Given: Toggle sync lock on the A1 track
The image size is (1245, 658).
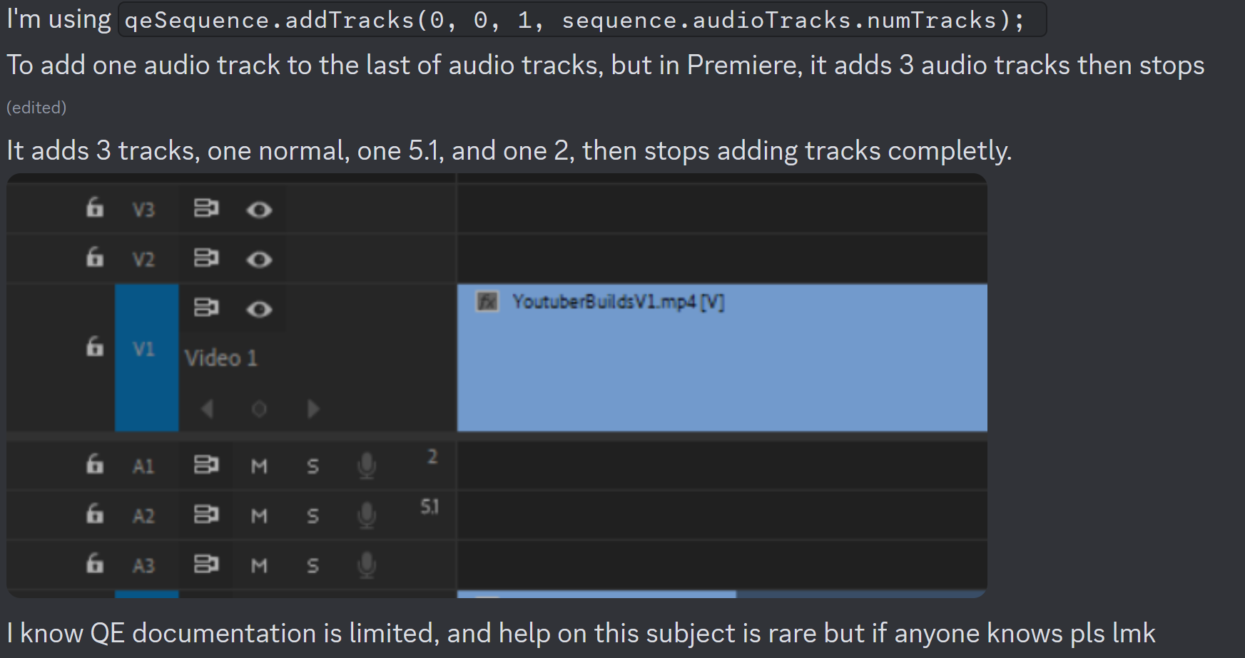Looking at the screenshot, I should coord(205,466).
